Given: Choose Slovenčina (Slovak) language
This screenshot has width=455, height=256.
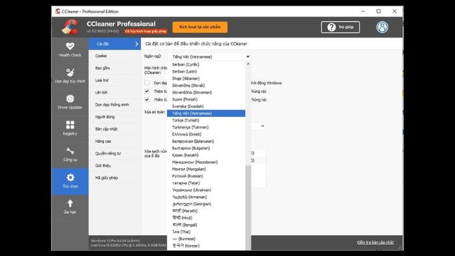Looking at the screenshot, I should [x=206, y=86].
